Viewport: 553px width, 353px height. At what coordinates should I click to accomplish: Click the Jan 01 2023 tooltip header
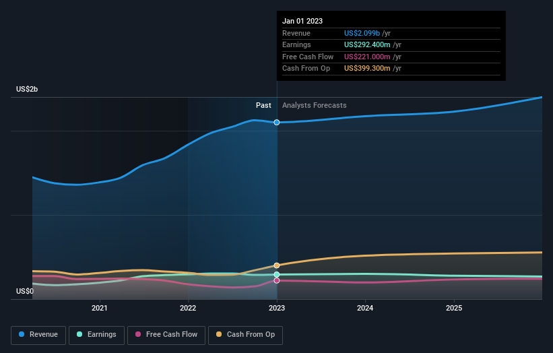point(302,21)
